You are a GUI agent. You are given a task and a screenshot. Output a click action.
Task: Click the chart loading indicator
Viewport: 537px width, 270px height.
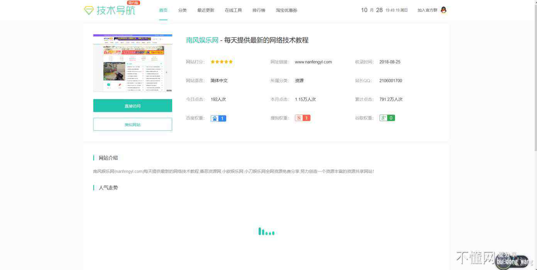[266, 231]
